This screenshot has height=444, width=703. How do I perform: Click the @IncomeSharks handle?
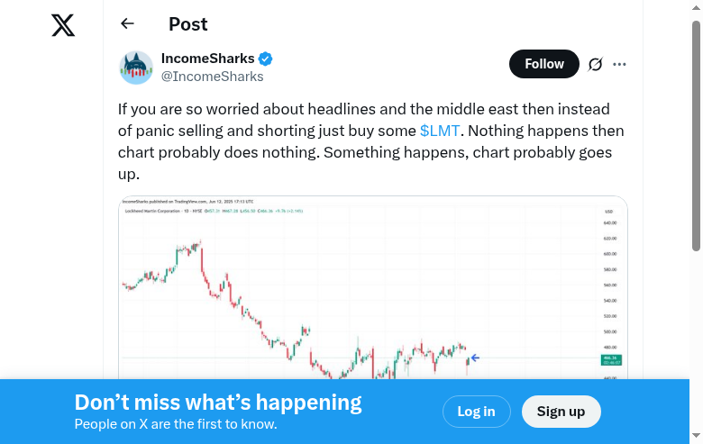212,77
